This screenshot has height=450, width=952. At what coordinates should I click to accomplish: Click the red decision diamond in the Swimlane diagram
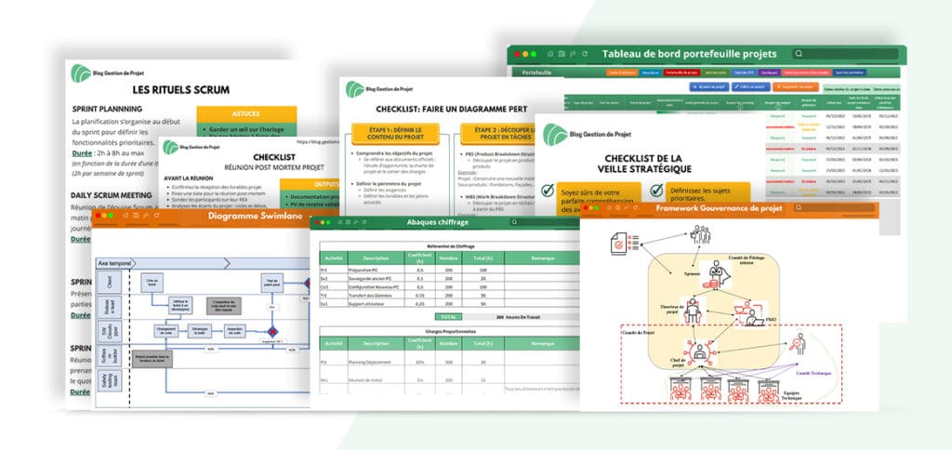[273, 332]
